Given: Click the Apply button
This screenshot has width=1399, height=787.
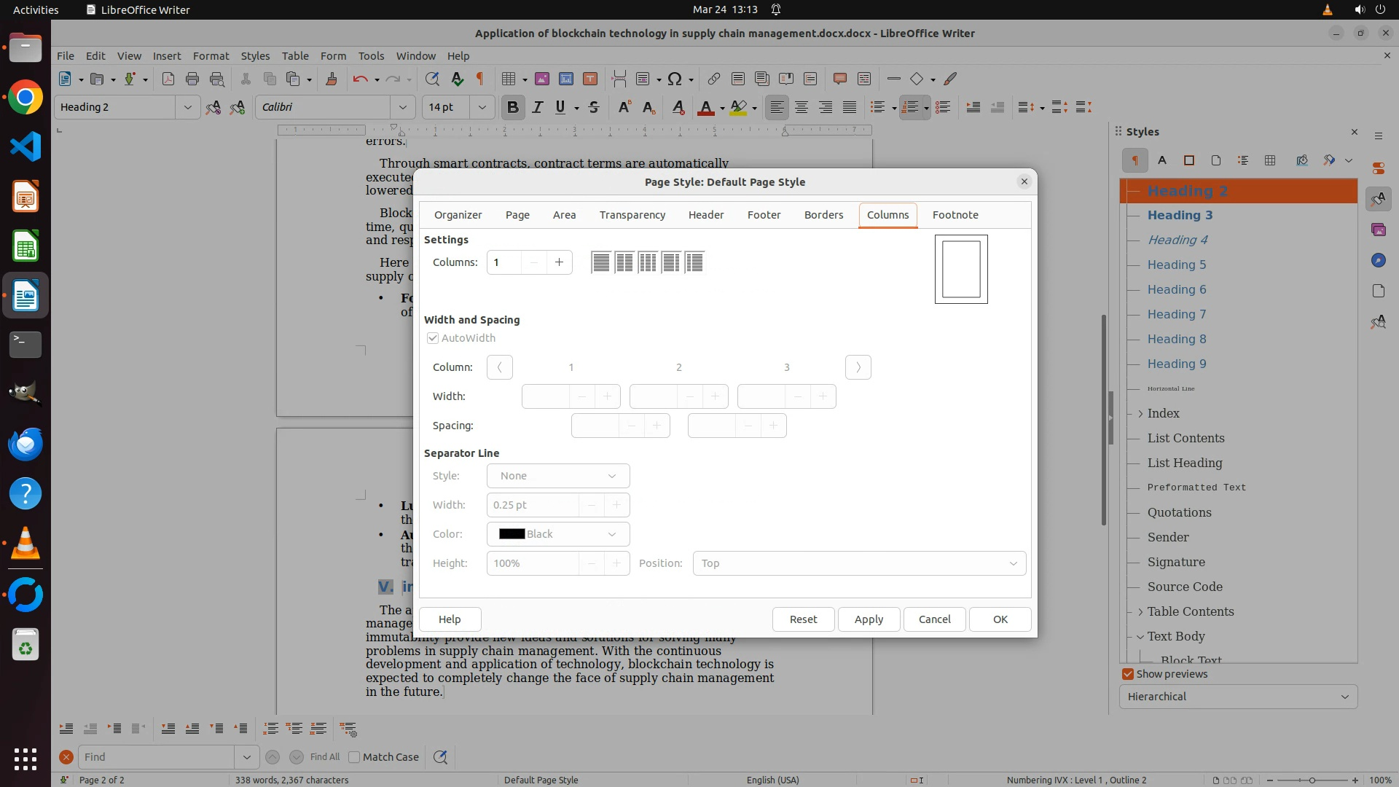Looking at the screenshot, I should [869, 619].
